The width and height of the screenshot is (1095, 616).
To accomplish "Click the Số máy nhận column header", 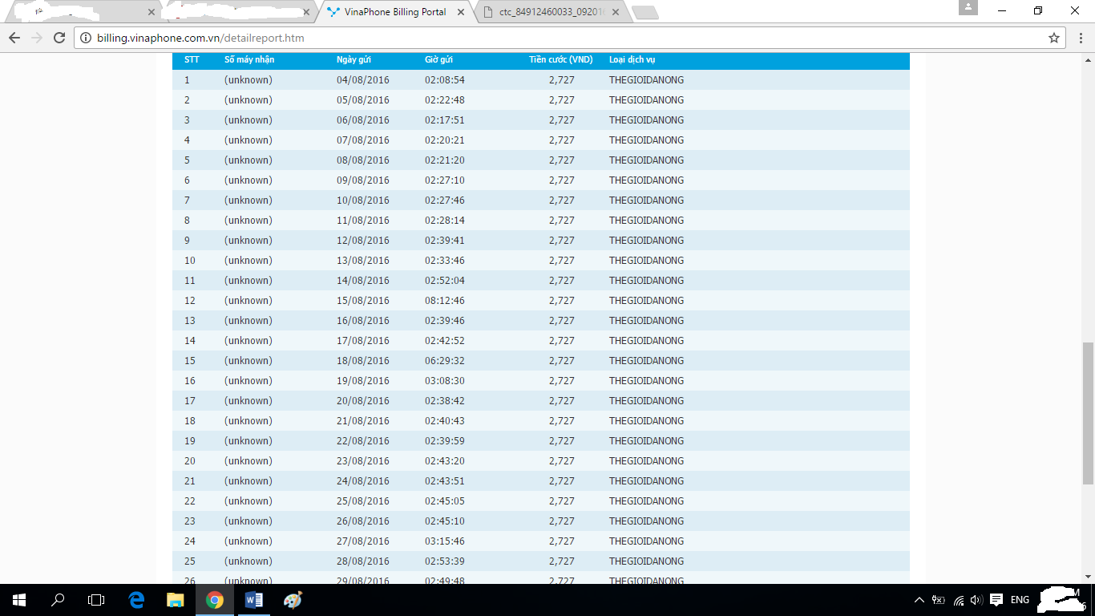I will coord(249,59).
